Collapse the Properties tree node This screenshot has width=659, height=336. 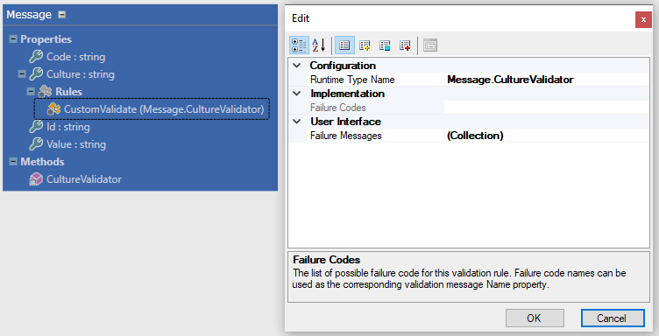click(x=13, y=39)
